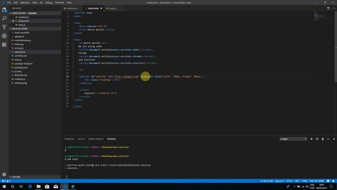Split the editor with top-right icon
This screenshot has height=190, width=337.
[x=328, y=8]
